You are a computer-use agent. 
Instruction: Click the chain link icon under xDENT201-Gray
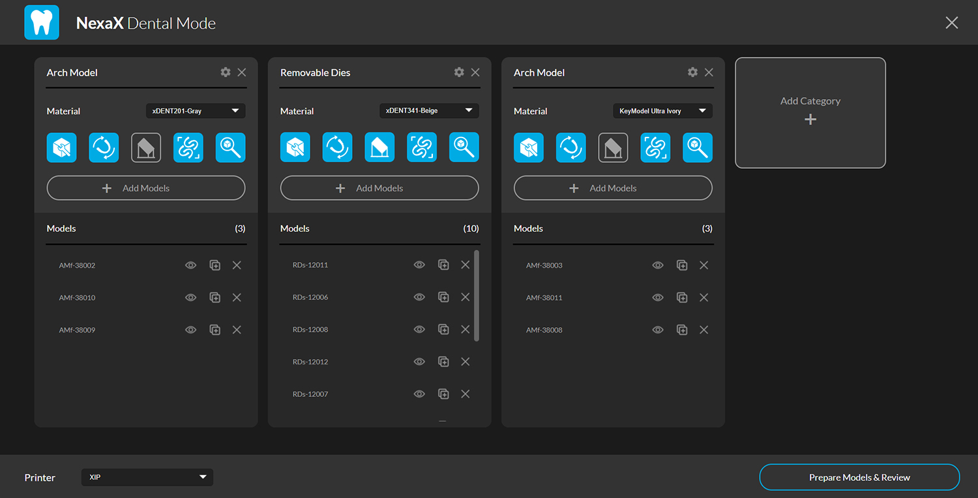[188, 147]
